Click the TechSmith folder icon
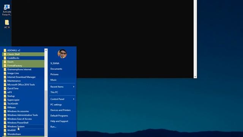The image size is (243, 137). (x=5, y=104)
